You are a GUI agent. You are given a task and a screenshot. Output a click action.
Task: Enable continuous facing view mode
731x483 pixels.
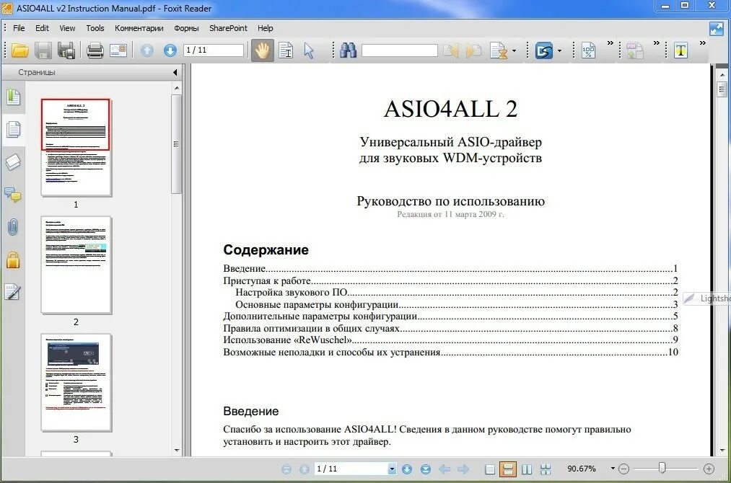click(x=546, y=469)
